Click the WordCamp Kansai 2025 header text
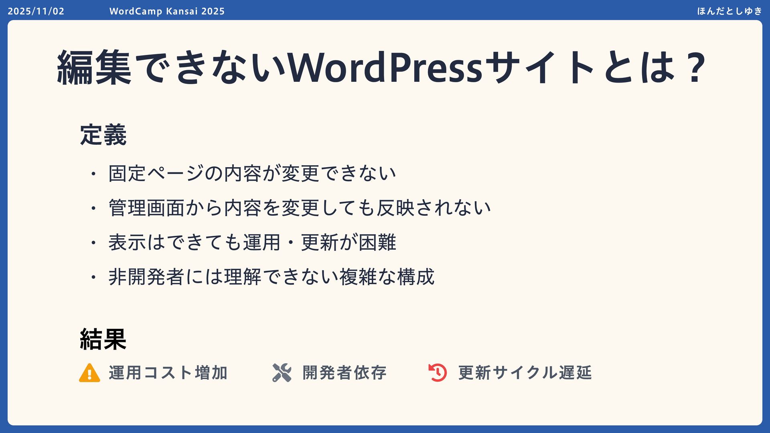Image resolution: width=770 pixels, height=433 pixels. click(167, 11)
